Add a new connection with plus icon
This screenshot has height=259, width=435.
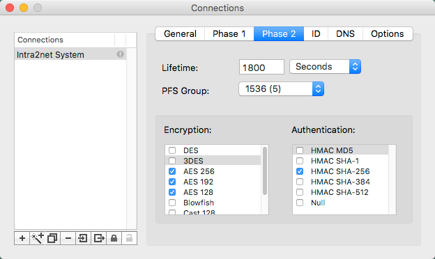[22, 238]
